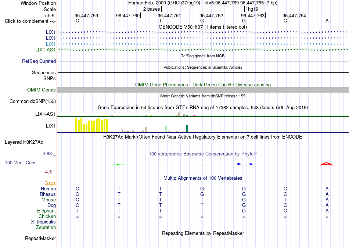Click the 96,447,759 ruler position

click(x=86, y=15)
